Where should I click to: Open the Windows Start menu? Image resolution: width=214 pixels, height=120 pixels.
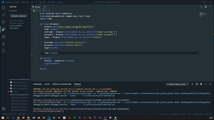[3, 118]
